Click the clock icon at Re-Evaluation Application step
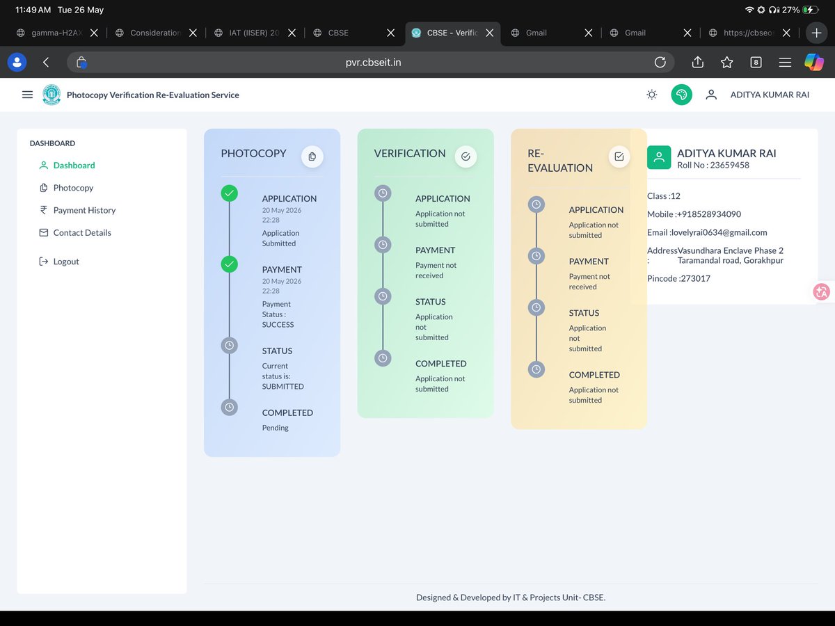This screenshot has width=835, height=626. pyautogui.click(x=536, y=204)
